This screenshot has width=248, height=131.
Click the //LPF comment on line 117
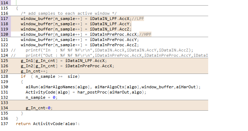138,19
